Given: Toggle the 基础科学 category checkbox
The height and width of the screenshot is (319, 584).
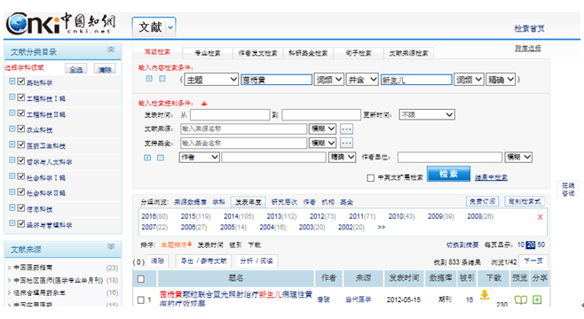Looking at the screenshot, I should point(21,82).
